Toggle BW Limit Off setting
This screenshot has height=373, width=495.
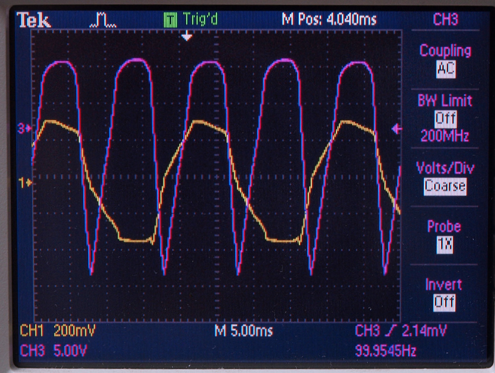pyautogui.click(x=445, y=119)
